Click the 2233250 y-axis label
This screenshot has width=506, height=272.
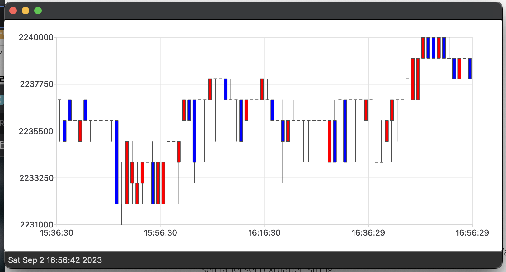point(36,178)
